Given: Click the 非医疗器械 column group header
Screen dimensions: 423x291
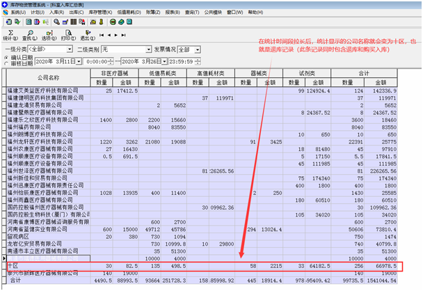Looking at the screenshot, I should pyautogui.click(x=114, y=73).
